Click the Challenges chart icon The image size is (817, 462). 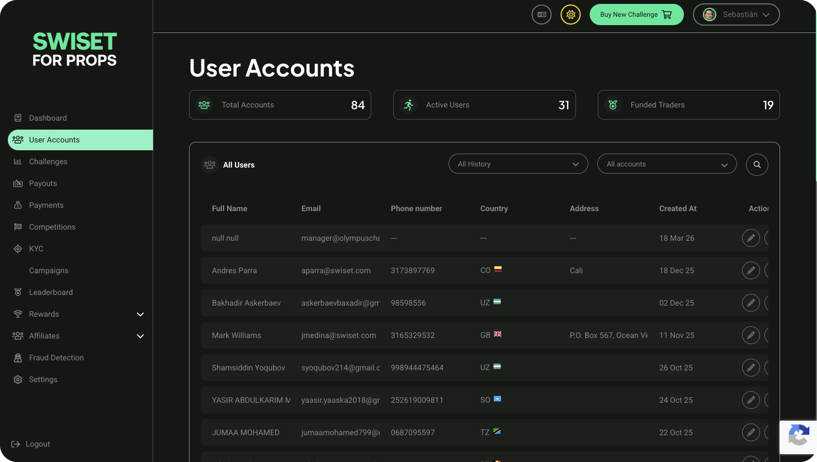click(x=18, y=161)
